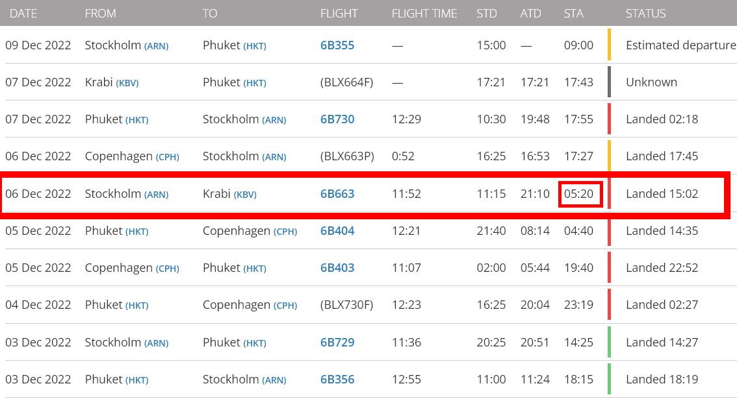
Task: Open KBV destination code for flight 6B663
Action: 245,195
